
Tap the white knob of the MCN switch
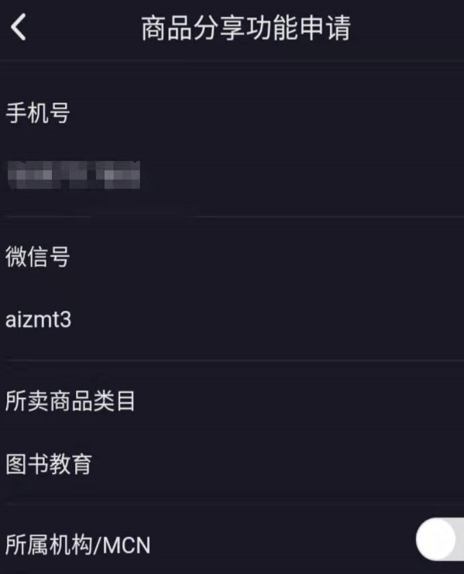436,539
